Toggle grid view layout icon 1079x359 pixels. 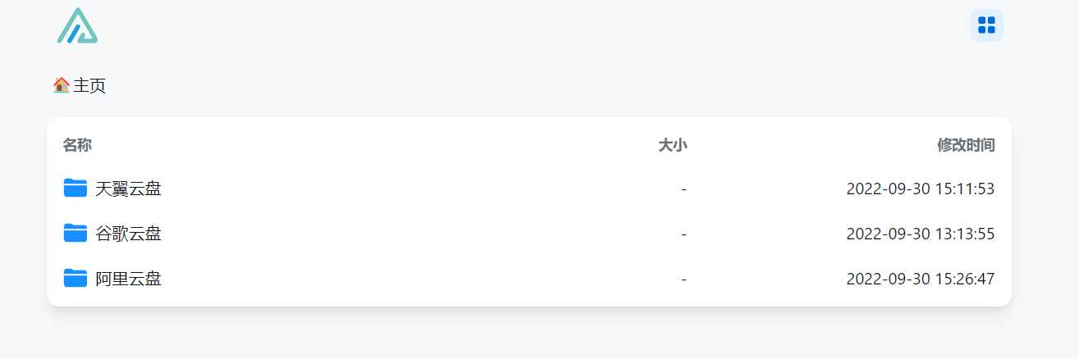(986, 25)
